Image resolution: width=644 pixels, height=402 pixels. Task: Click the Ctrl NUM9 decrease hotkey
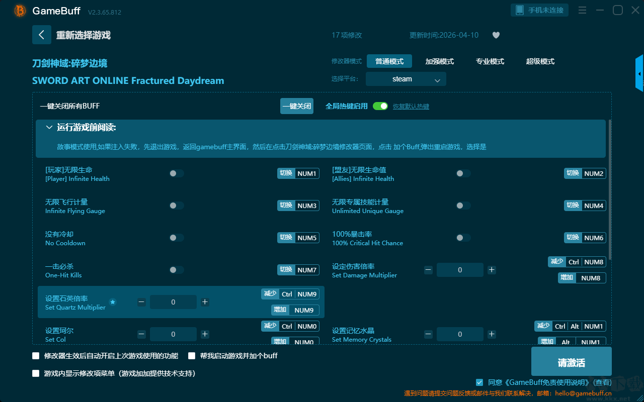click(290, 294)
